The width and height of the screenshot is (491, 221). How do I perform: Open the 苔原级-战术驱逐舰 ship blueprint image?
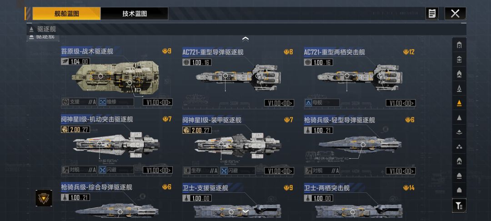115,78
